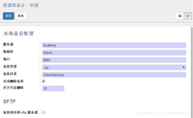Image resolution: width=193 pixels, height=118 pixels.
Task: Focus the 服务器 field containing localhost
Action: point(114,45)
